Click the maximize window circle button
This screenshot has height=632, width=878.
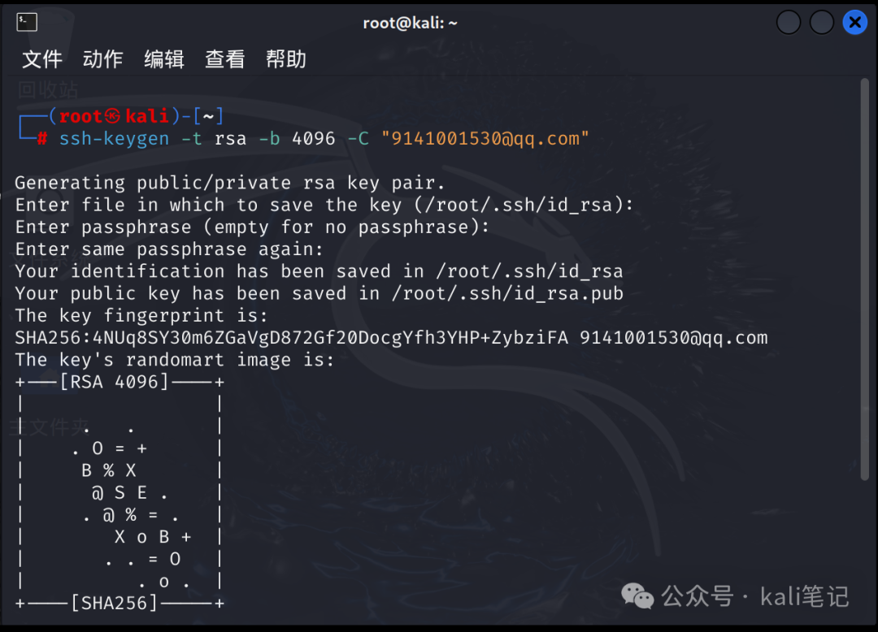coord(821,23)
